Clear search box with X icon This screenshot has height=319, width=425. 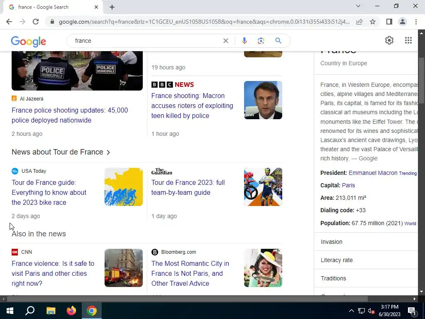click(x=225, y=41)
